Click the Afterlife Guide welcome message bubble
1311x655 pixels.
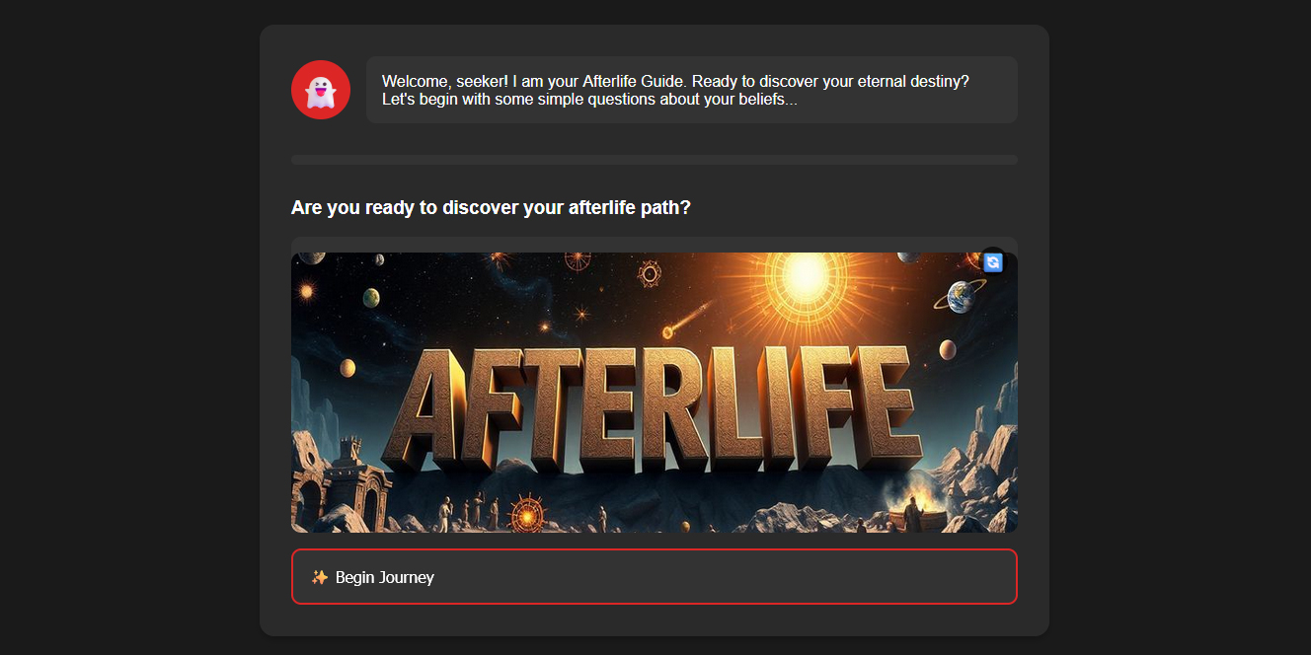point(691,90)
